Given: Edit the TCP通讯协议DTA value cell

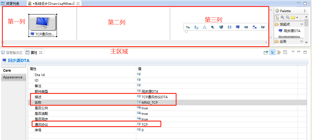Looking at the screenshot, I should [217, 97].
